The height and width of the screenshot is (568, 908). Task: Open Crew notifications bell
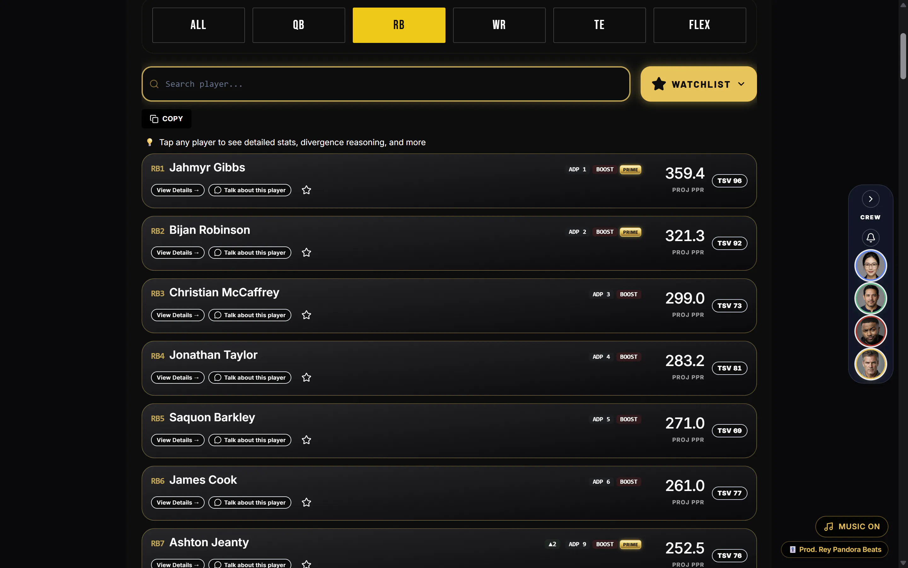(870, 237)
